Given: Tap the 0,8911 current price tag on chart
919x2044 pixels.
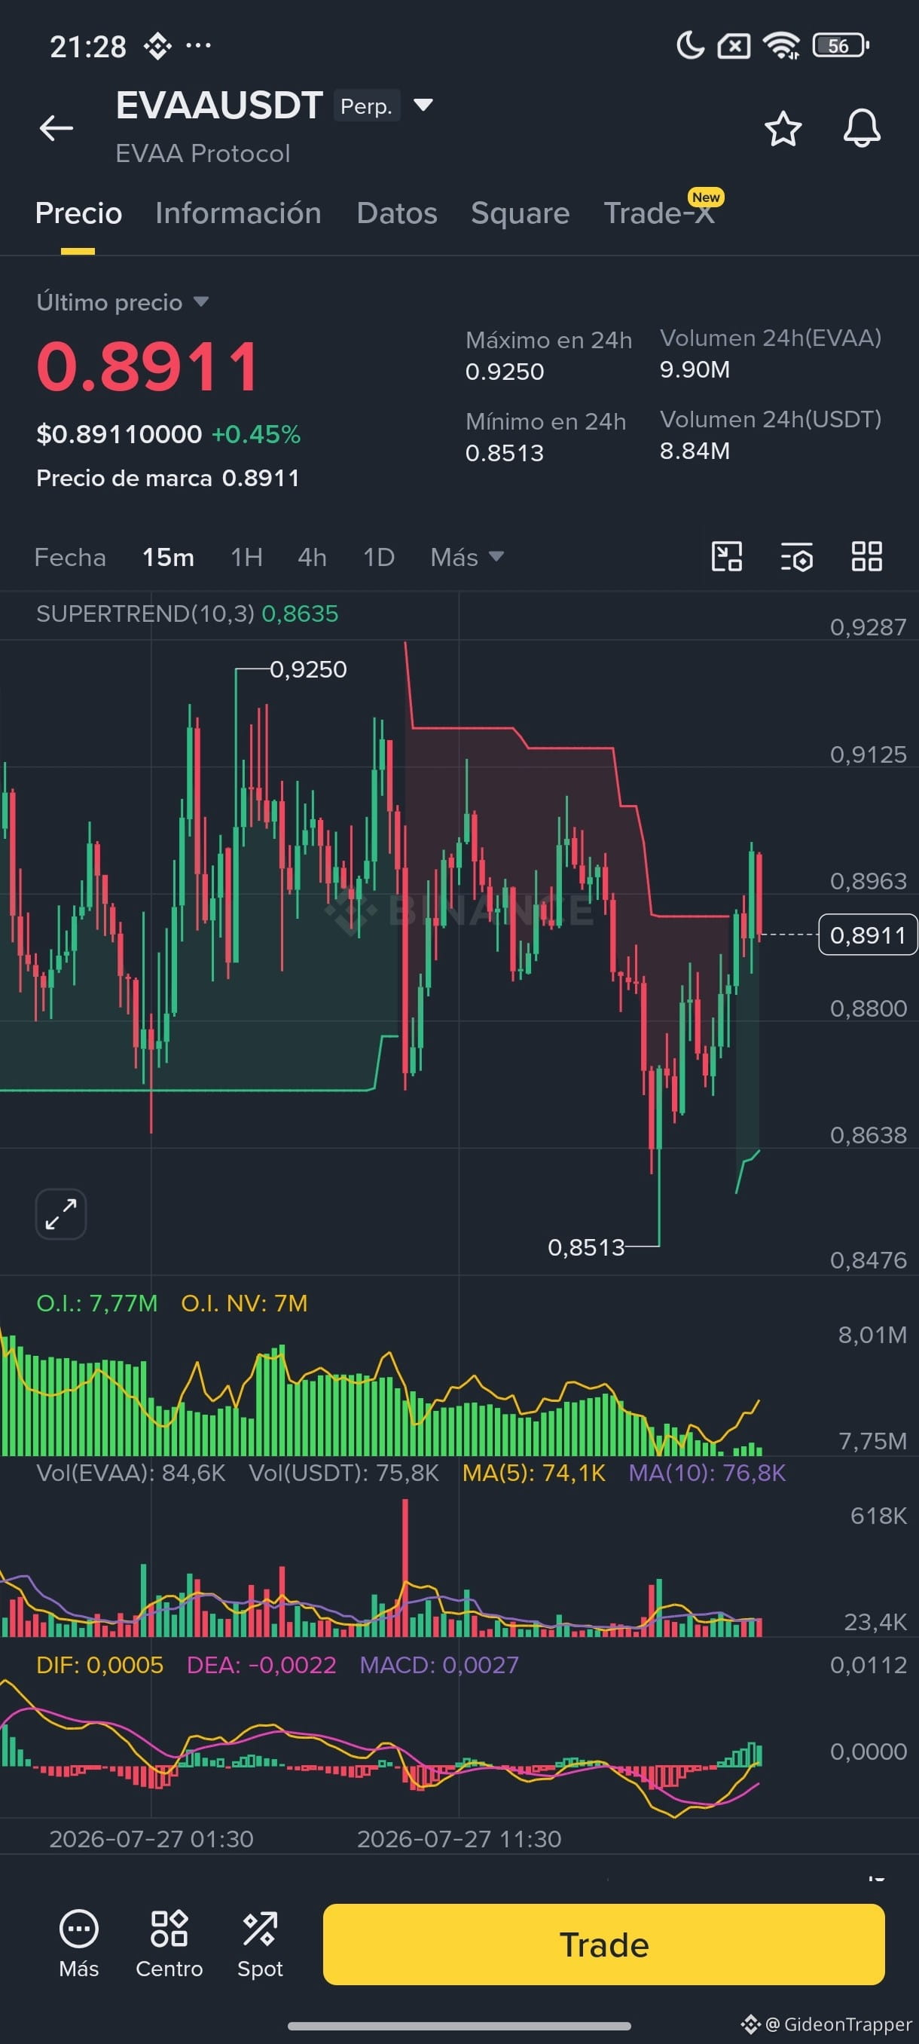Looking at the screenshot, I should (868, 935).
